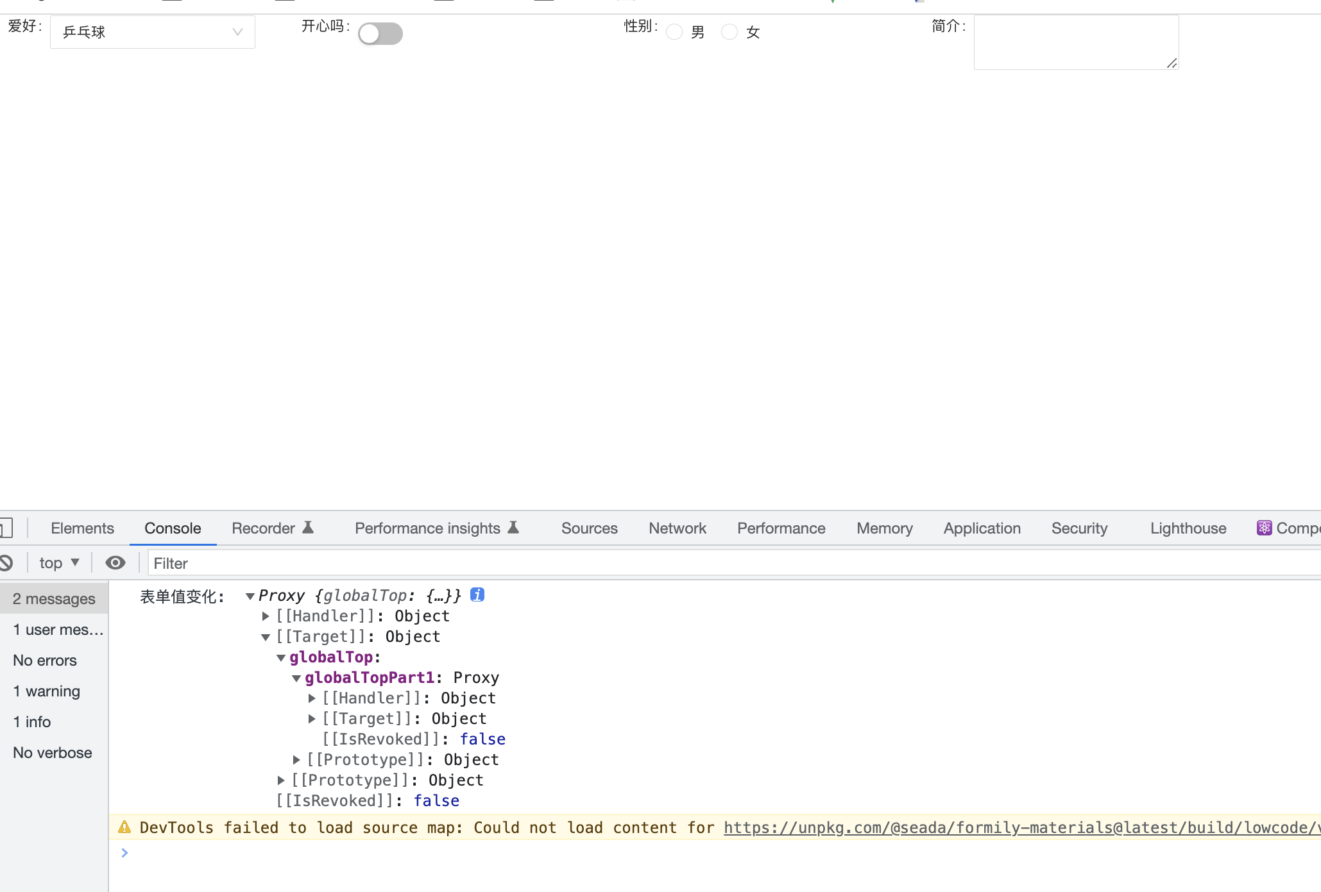Open the React Components panel icon
The height and width of the screenshot is (892, 1321).
click(1265, 528)
